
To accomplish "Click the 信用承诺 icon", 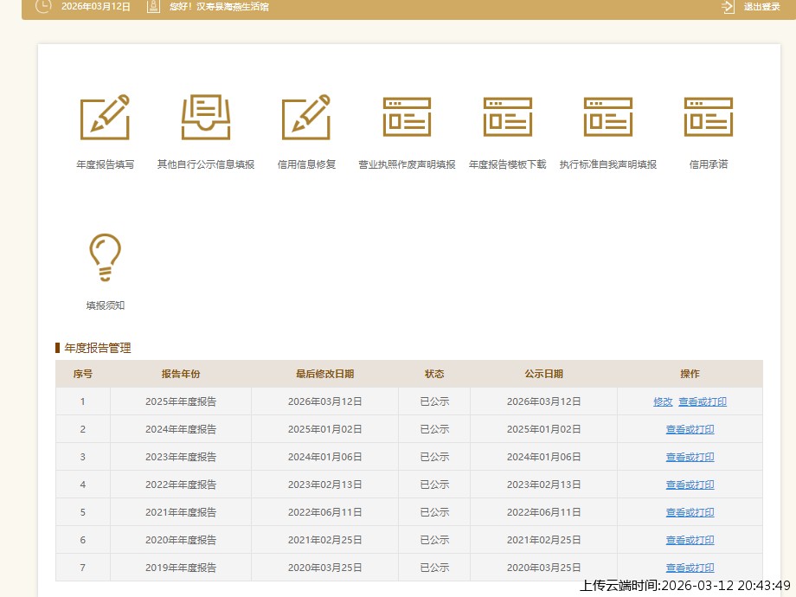I will pos(708,117).
